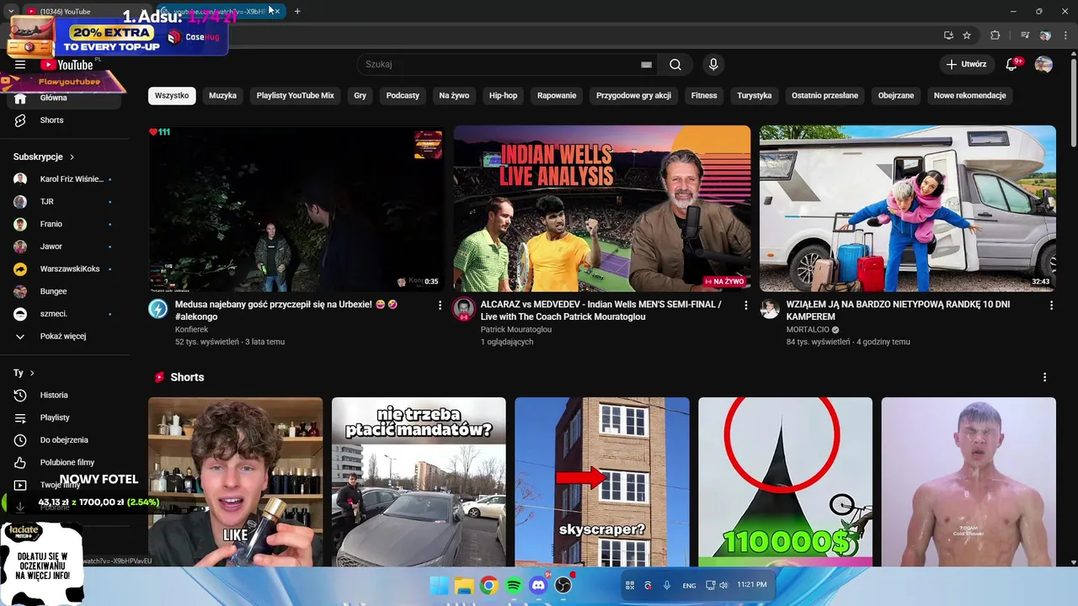Select Playlisty YouTube Mix chip
The image size is (1078, 606).
point(296,96)
